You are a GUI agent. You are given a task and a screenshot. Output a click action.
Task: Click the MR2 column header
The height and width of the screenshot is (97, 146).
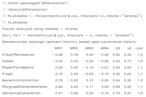pyautogui.click(x=89, y=48)
